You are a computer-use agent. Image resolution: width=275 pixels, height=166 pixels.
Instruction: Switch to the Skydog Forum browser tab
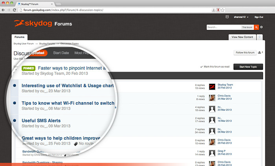(x=35, y=4)
